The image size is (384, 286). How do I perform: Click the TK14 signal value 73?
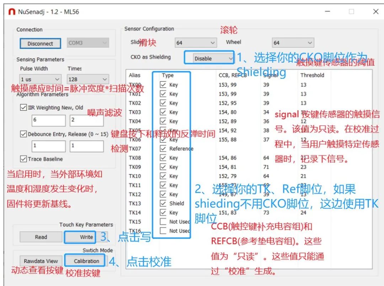[266, 212]
